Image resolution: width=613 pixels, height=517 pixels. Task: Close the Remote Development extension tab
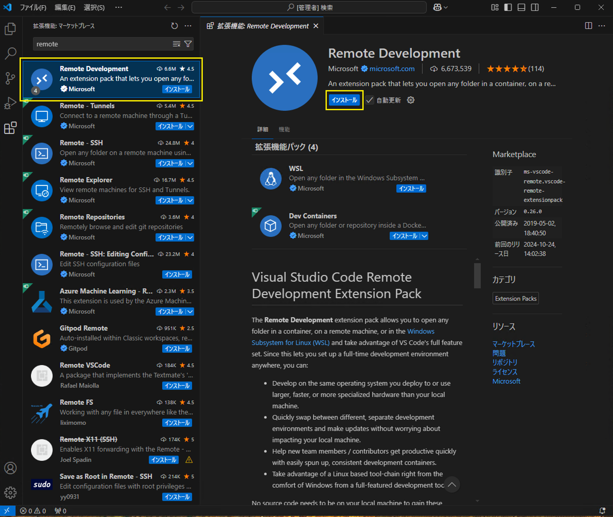tap(316, 26)
